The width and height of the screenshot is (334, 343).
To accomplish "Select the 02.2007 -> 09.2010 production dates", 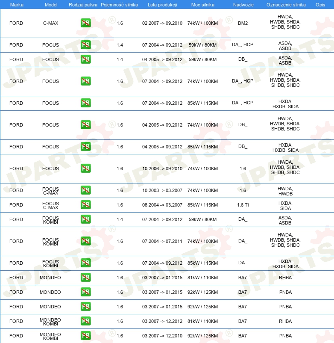I will click(x=162, y=23).
